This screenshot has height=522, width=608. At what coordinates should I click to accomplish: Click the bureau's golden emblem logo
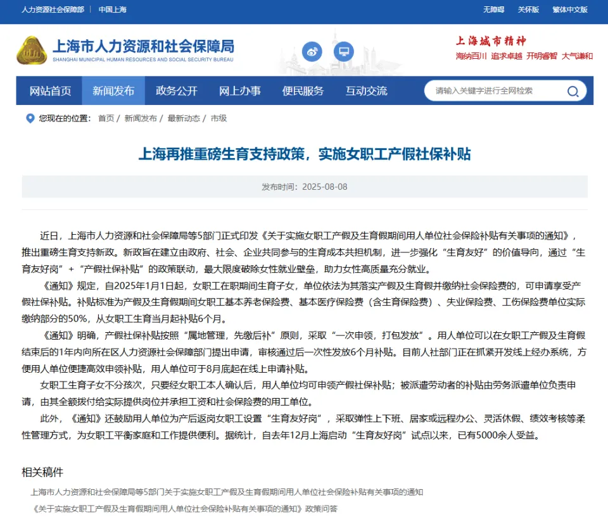tap(32, 50)
